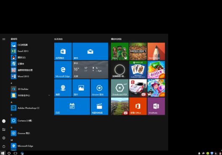The image size is (222, 155).
Task: Open Cortana from the app list
Action: click(30, 121)
